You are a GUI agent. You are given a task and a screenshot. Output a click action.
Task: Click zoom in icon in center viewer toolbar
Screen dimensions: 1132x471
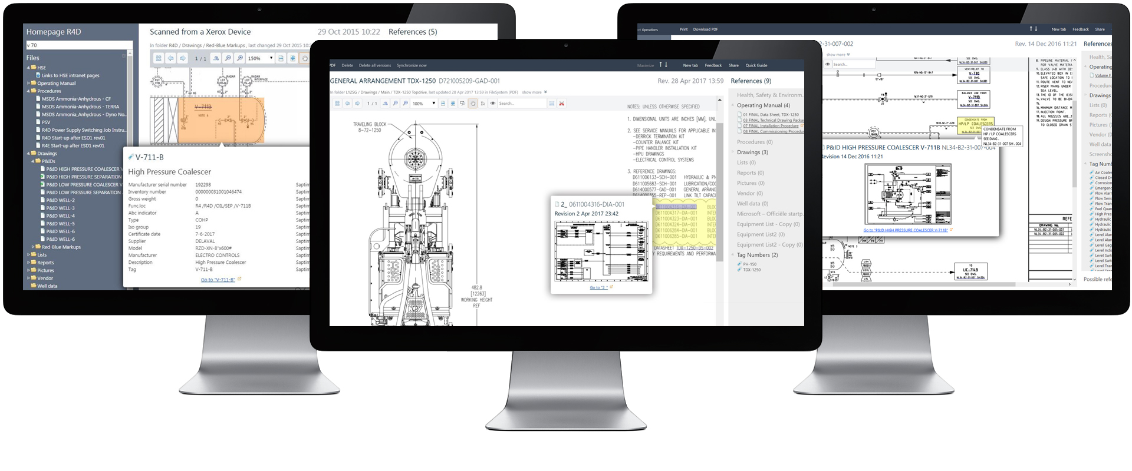405,104
